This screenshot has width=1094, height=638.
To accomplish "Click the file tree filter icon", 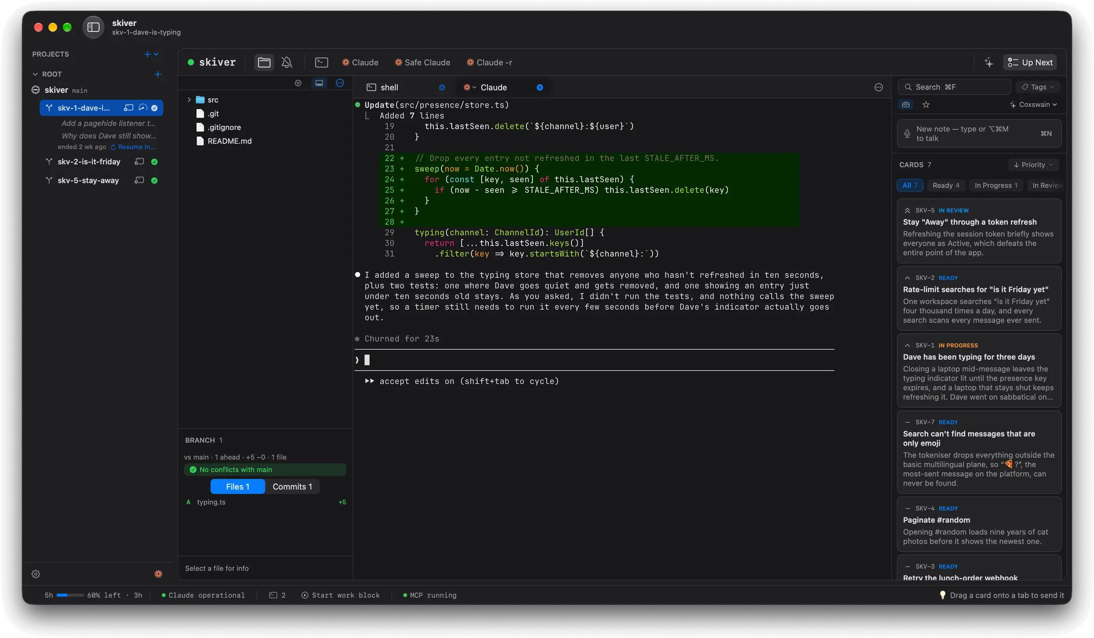I will [x=298, y=83].
